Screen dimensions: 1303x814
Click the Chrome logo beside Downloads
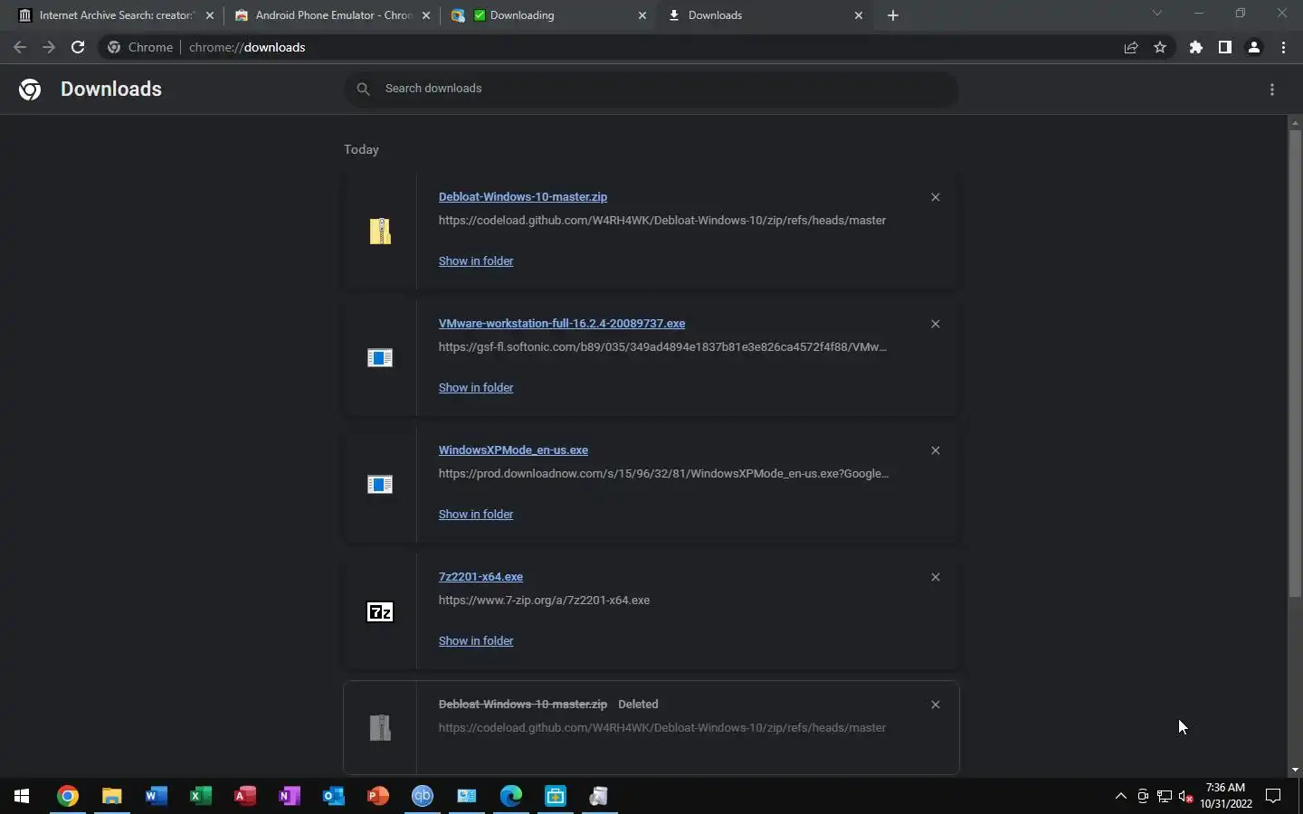[30, 89]
